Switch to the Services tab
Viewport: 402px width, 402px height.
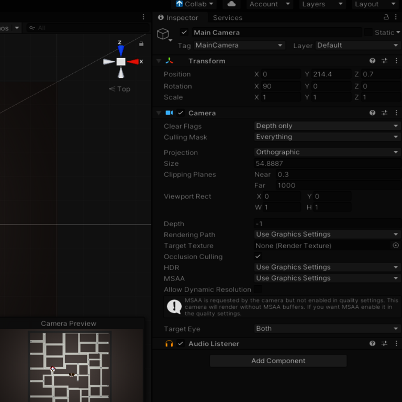pyautogui.click(x=227, y=18)
